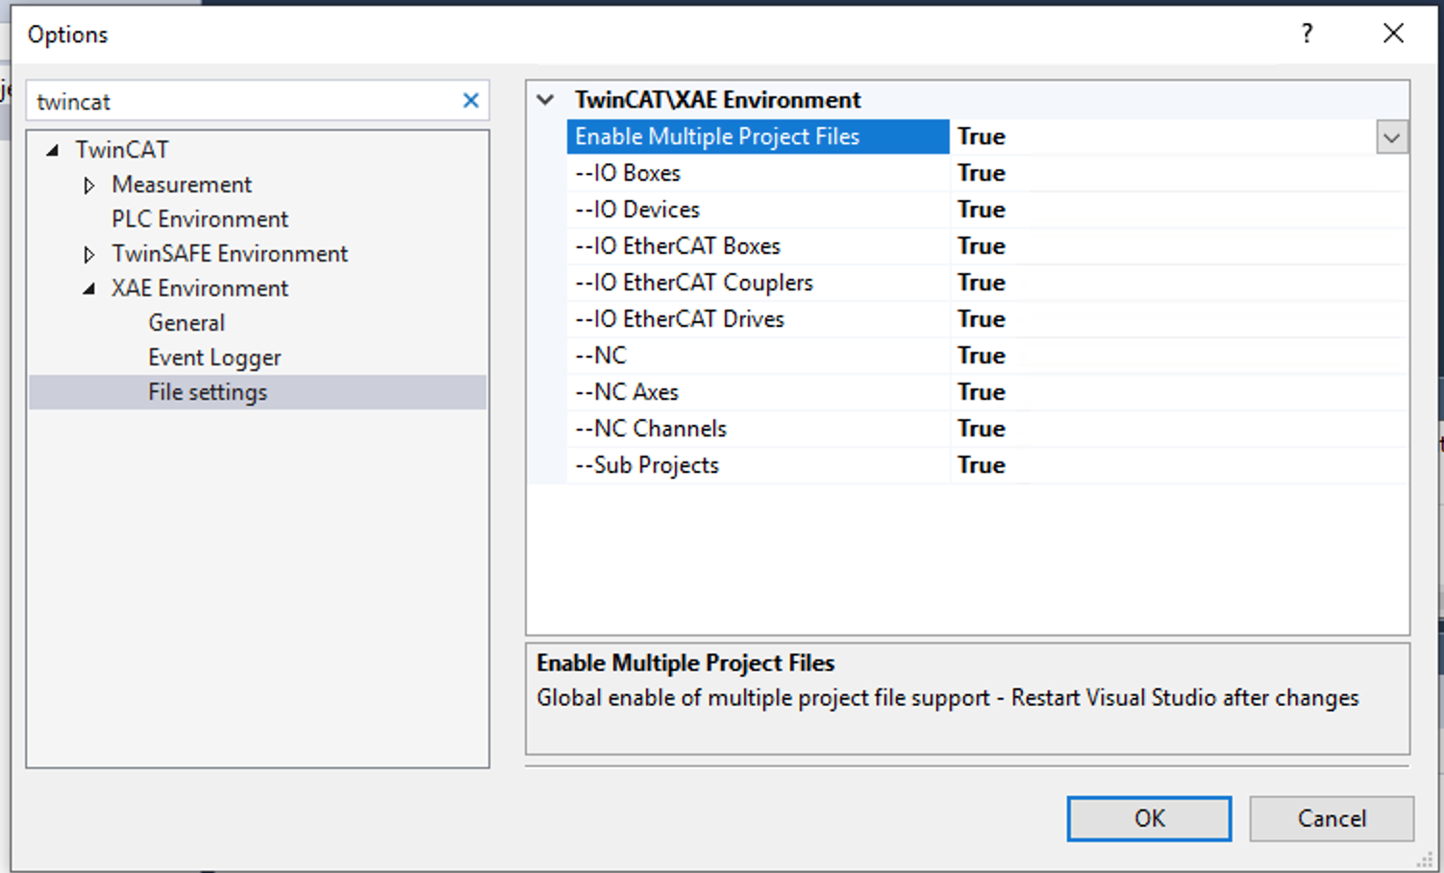Clear the twincat search text

470,100
